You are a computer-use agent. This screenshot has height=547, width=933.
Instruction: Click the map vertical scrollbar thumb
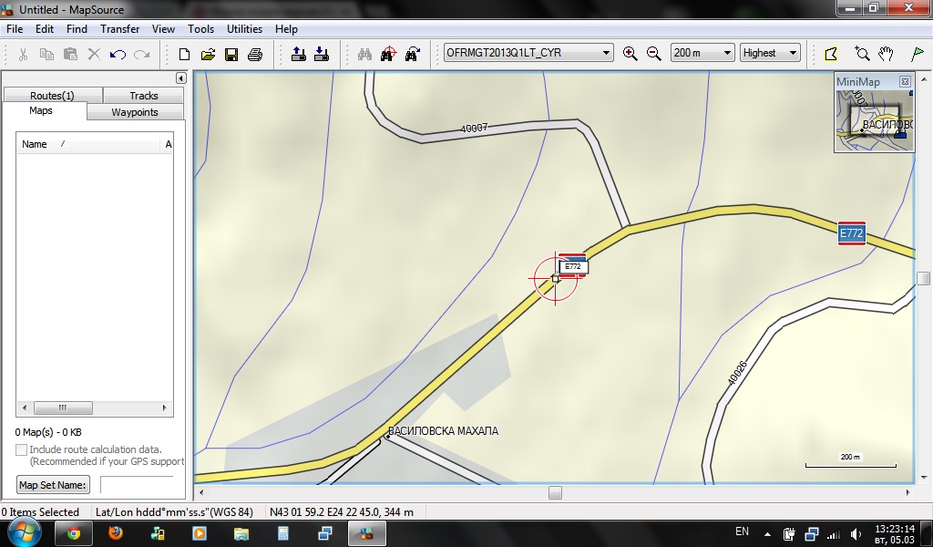924,279
